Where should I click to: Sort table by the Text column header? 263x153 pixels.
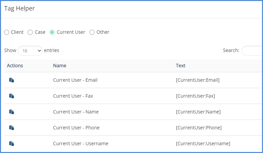(x=181, y=66)
